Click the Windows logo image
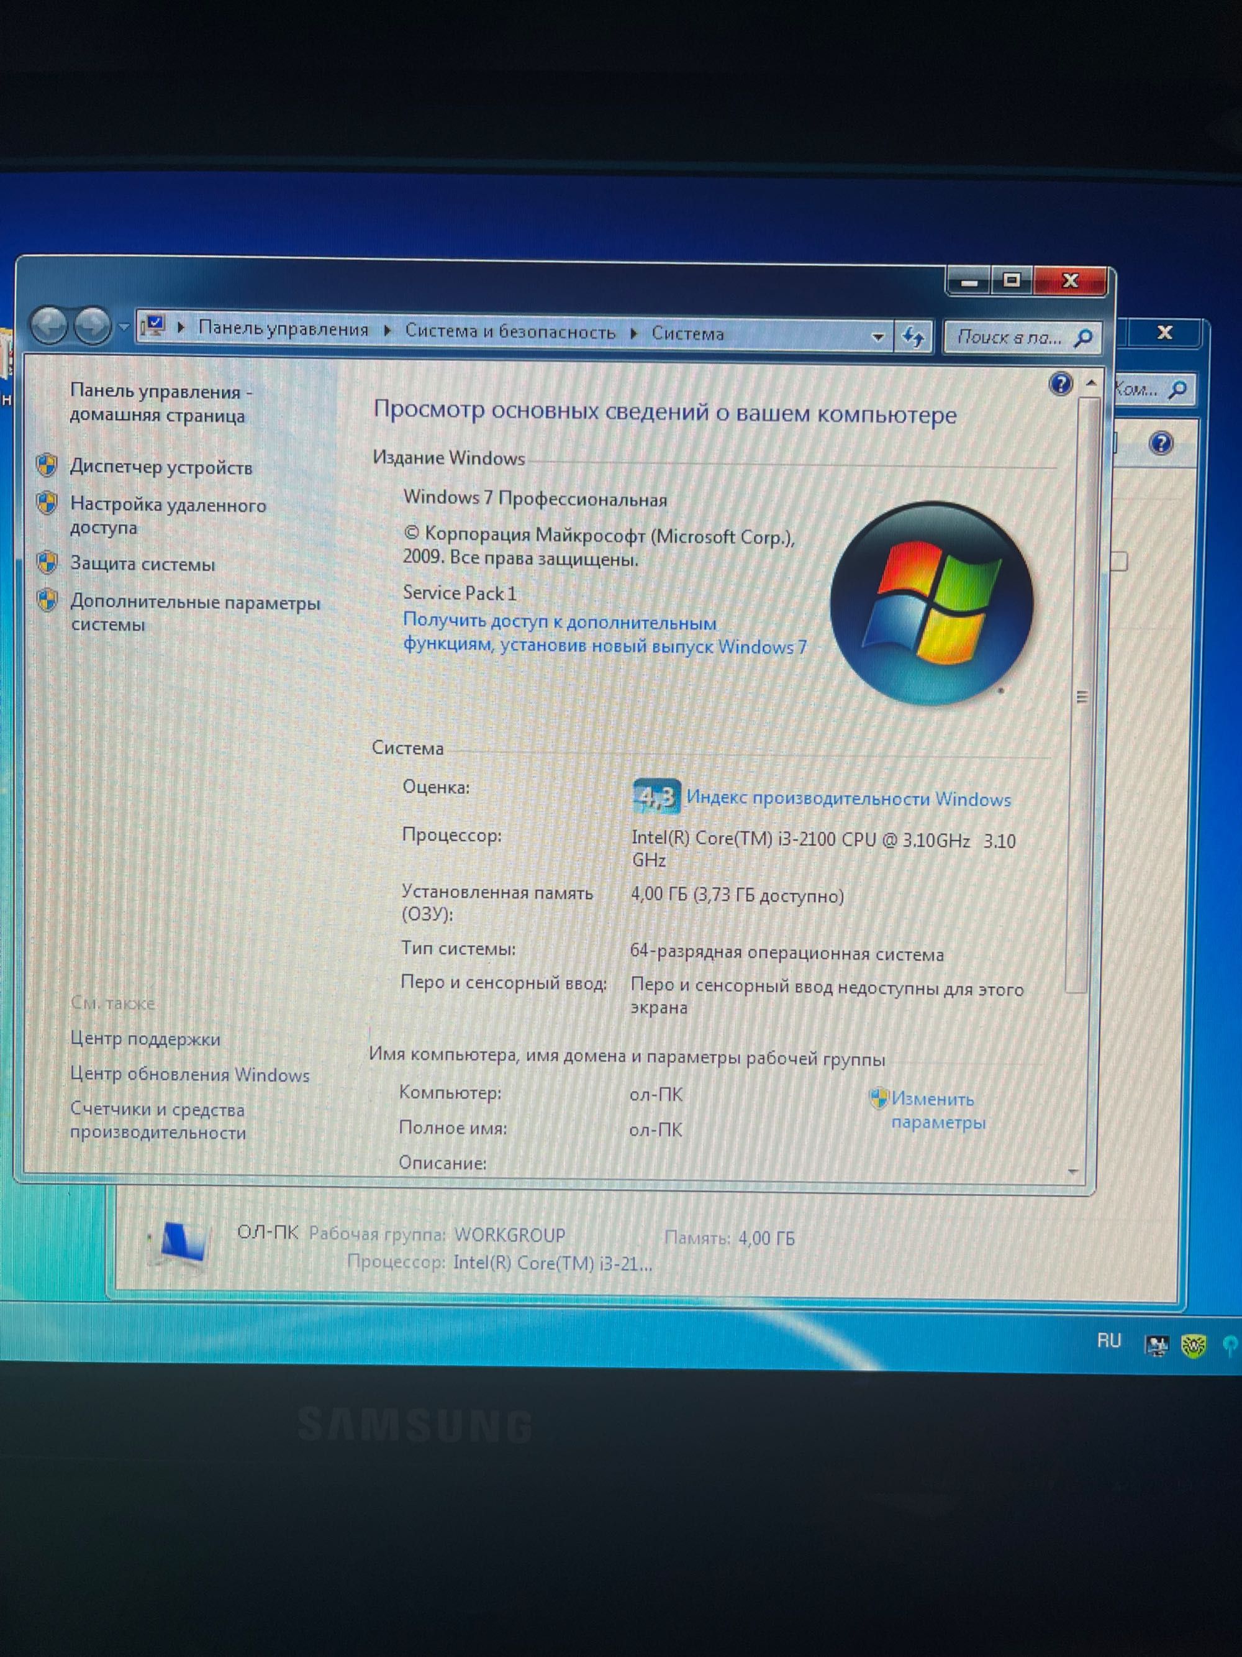This screenshot has width=1242, height=1657. [x=932, y=603]
